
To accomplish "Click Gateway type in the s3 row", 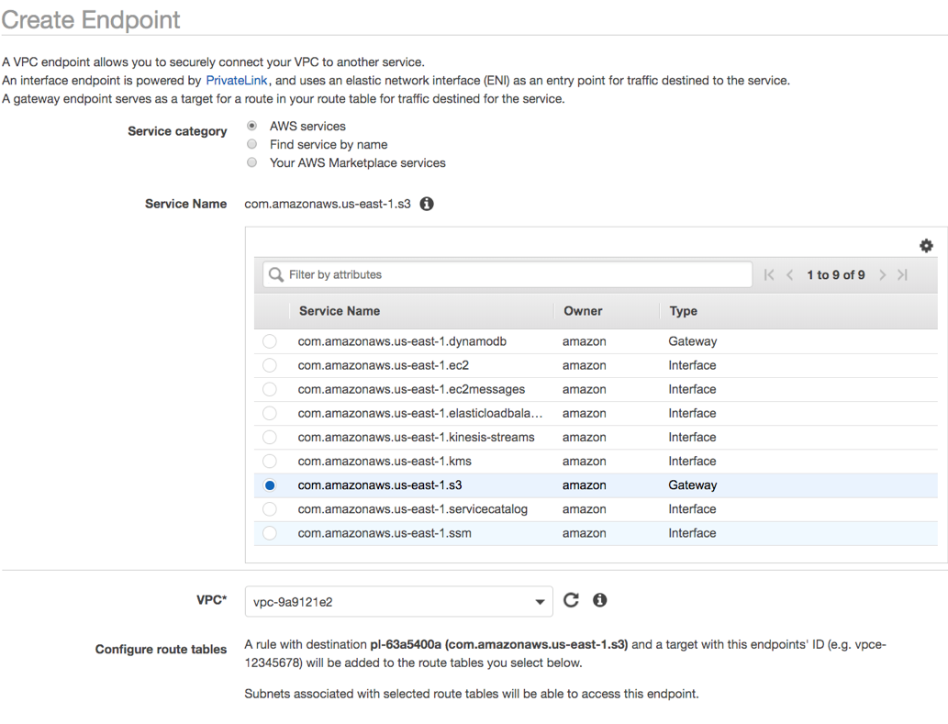I will click(x=692, y=485).
